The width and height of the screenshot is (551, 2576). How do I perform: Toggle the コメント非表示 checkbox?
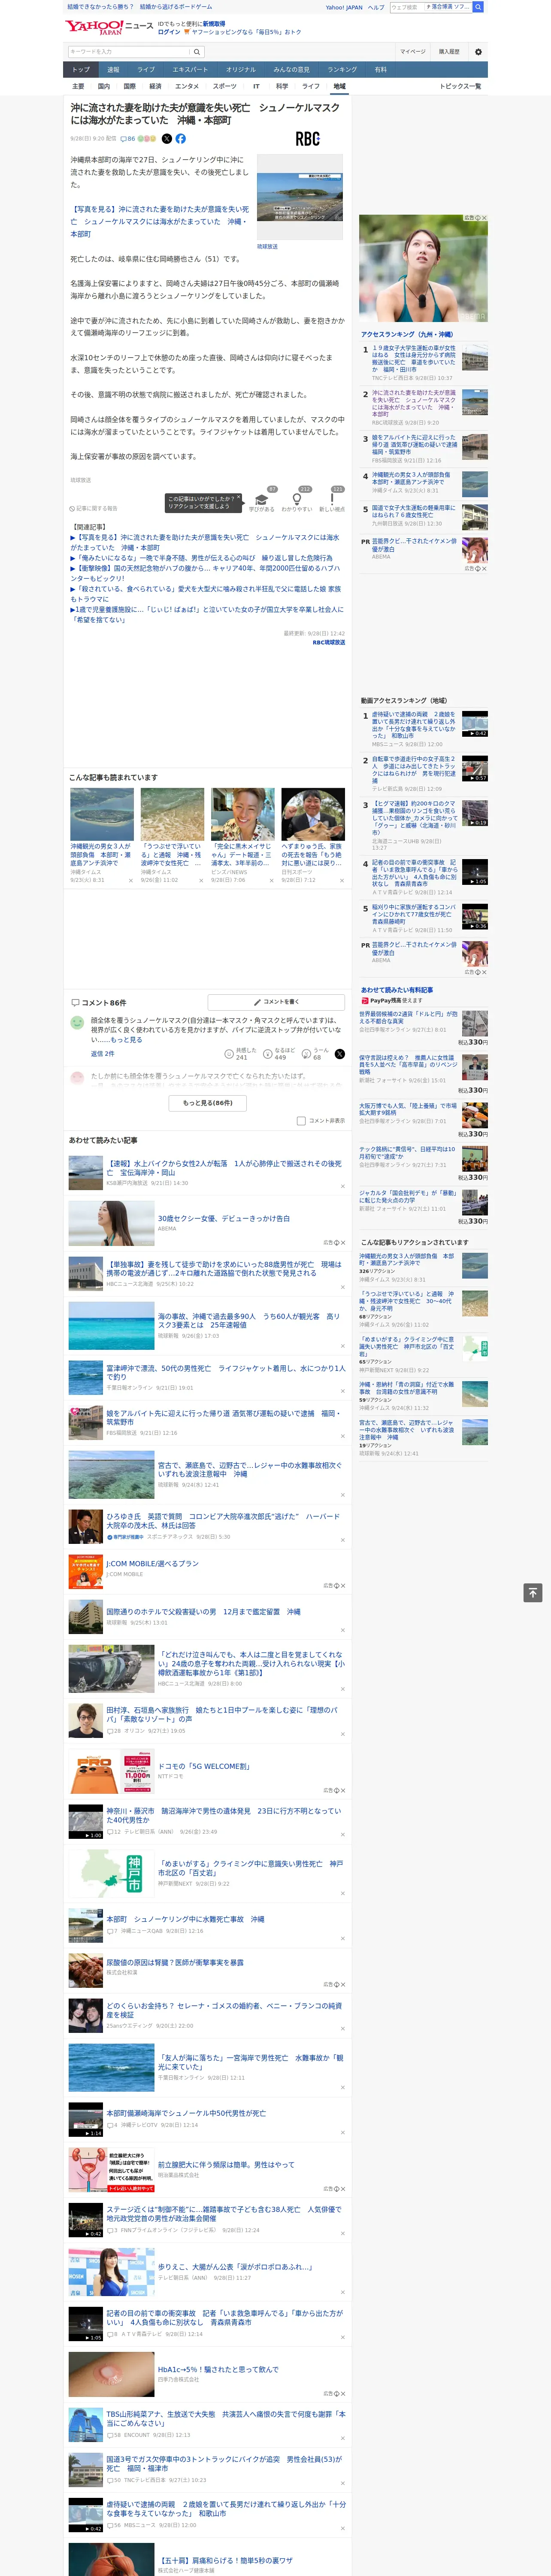[301, 1121]
